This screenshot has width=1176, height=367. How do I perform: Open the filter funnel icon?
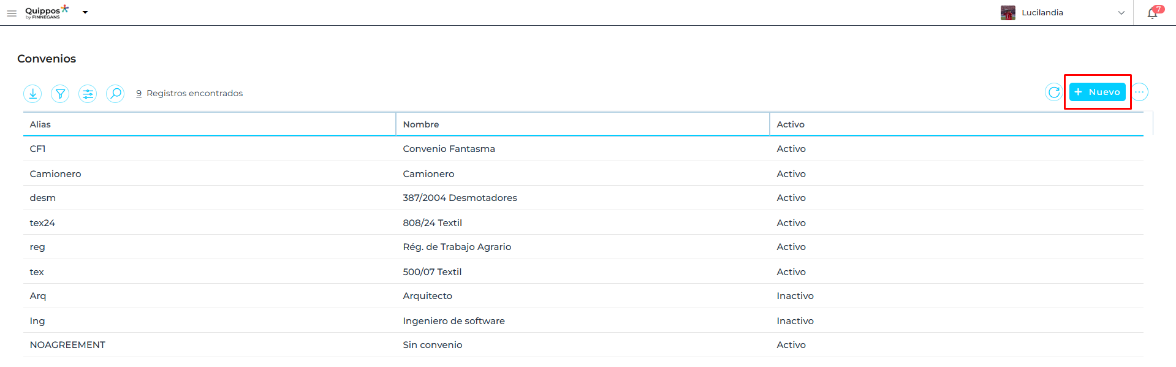pyautogui.click(x=60, y=93)
